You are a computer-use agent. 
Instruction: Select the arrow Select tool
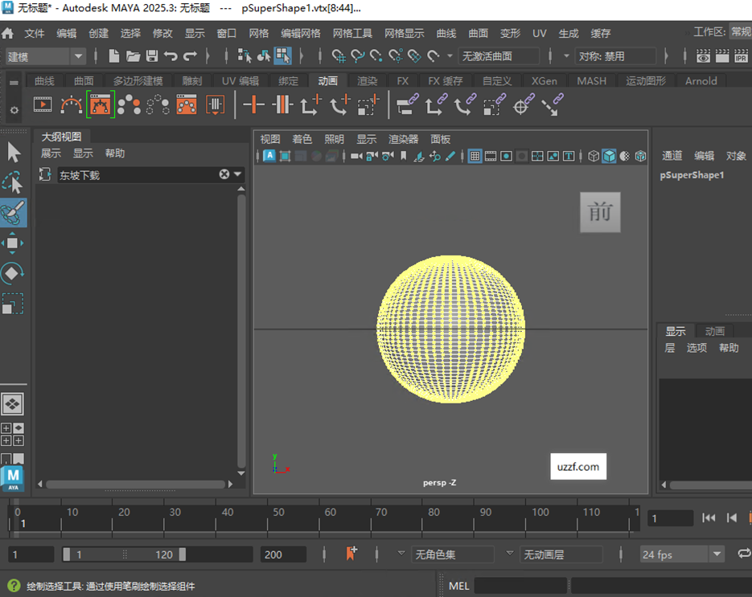pyautogui.click(x=14, y=153)
